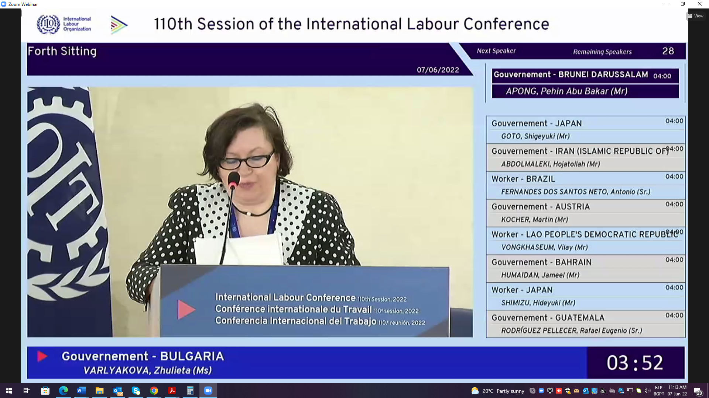Switch the БГР keyboard input language
709x398 pixels.
point(659,391)
